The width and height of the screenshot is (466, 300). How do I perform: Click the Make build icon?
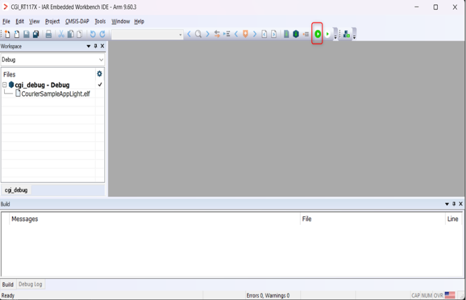[296, 34]
